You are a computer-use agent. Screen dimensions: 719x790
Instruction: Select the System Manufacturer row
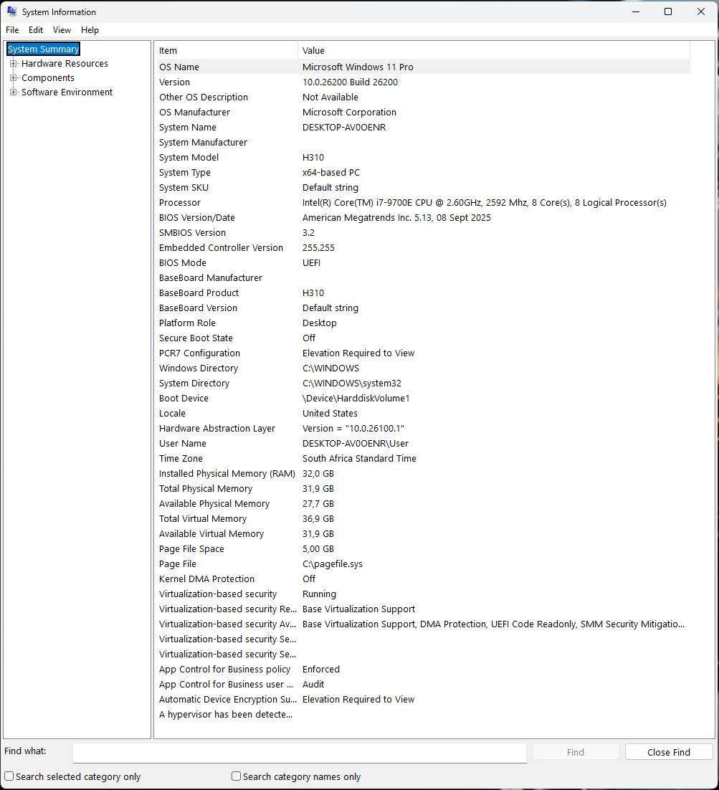[x=423, y=143]
